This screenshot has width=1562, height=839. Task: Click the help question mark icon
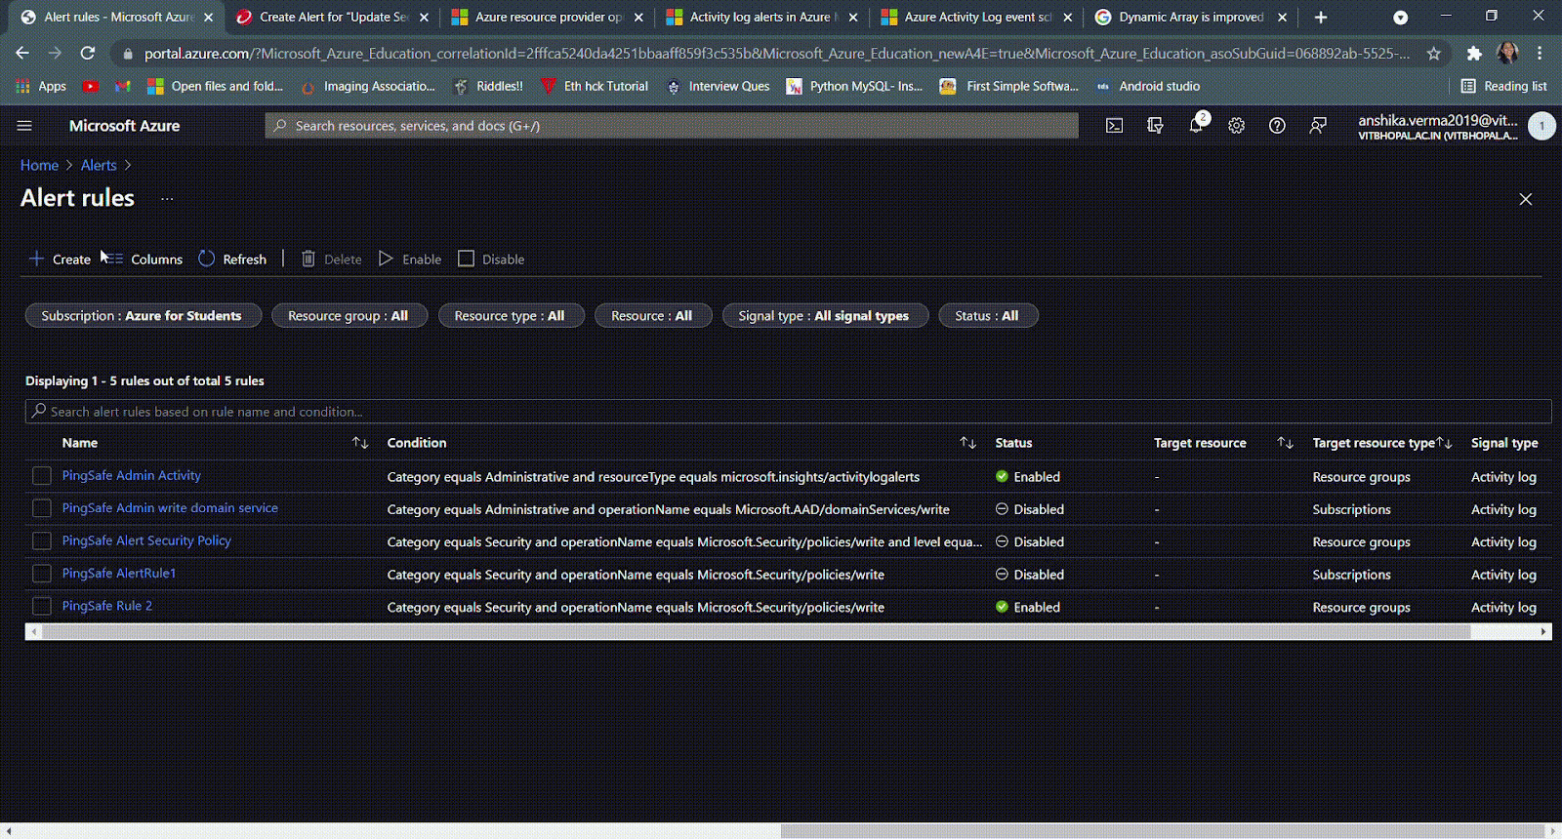[x=1277, y=126]
